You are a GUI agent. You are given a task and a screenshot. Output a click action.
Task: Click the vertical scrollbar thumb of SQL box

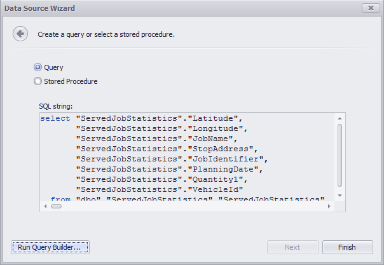coord(339,156)
